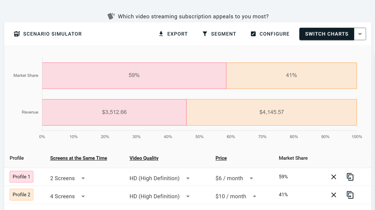
Task: Open the Switch Charts dropdown arrow
Action: pyautogui.click(x=360, y=34)
